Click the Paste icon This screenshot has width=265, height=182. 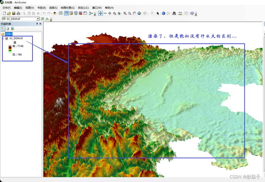coord(34,13)
